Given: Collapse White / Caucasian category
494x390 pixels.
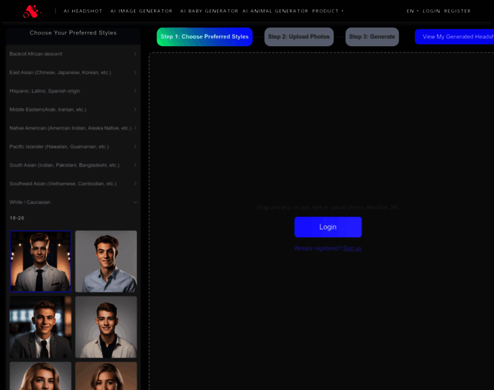Looking at the screenshot, I should click(x=73, y=202).
